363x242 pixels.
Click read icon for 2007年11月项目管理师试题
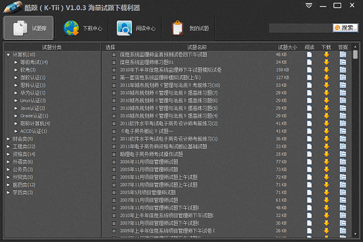[309, 200]
